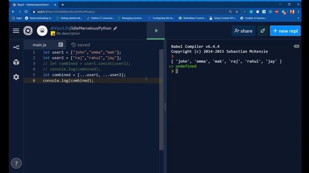Image resolution: width=309 pixels, height=173 pixels.
Task: Open packages cube icon in sidebar
Action: point(16,62)
